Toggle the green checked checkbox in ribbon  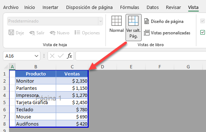[x=202, y=32]
